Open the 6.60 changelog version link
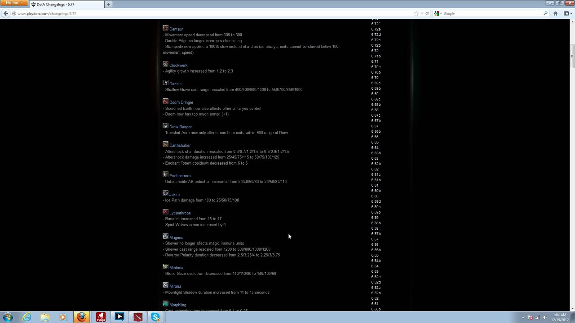Screen dimensions: 575x323 click(x=375, y=196)
